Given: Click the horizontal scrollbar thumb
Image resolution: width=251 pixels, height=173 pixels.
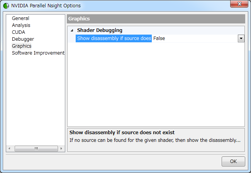Looking at the screenshot, I should point(36,148).
